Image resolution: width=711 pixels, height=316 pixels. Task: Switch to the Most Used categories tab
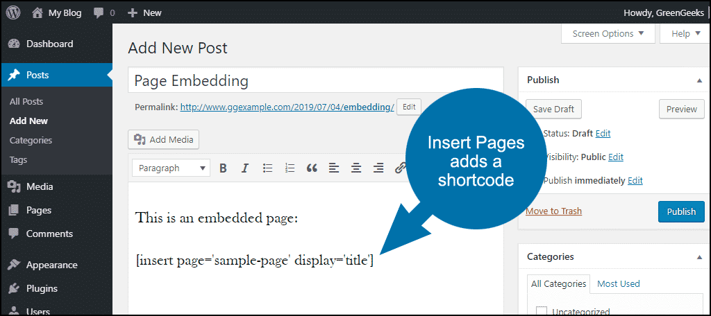pos(618,283)
